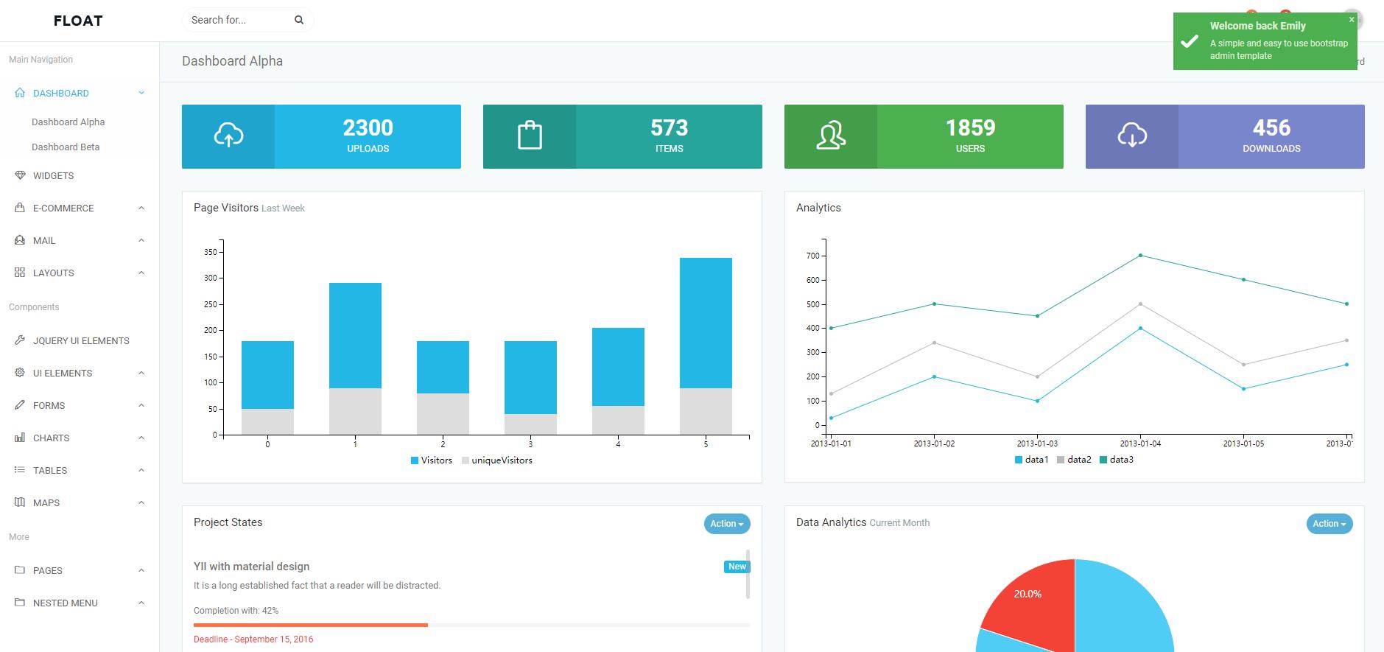This screenshot has width=1384, height=652.
Task: Expand the Pages menu chevron
Action: [141, 571]
